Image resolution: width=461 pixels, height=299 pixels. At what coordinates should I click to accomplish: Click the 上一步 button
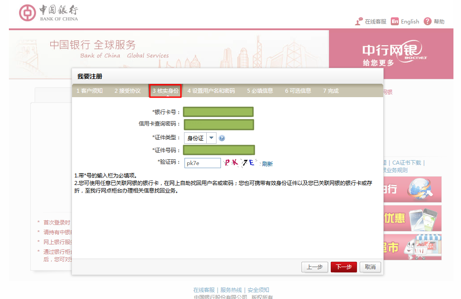pos(315,267)
